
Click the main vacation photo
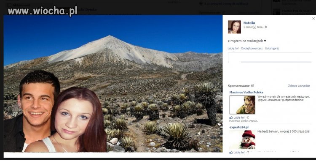coord(113,83)
